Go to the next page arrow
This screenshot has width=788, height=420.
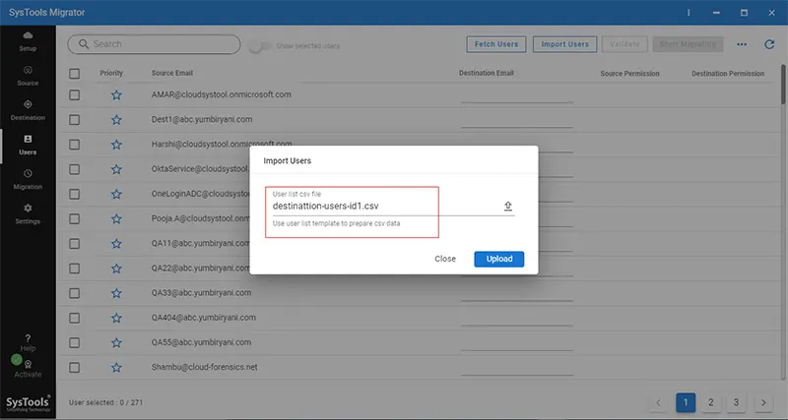coord(763,402)
